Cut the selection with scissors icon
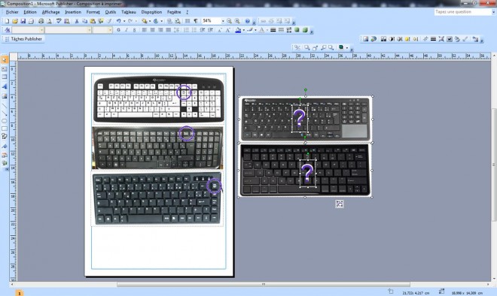 pos(76,21)
